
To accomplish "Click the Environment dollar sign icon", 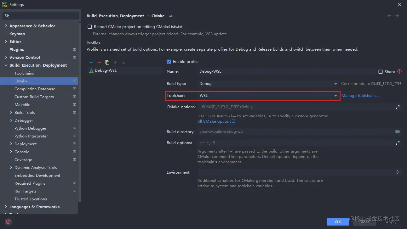I will tap(398, 172).
